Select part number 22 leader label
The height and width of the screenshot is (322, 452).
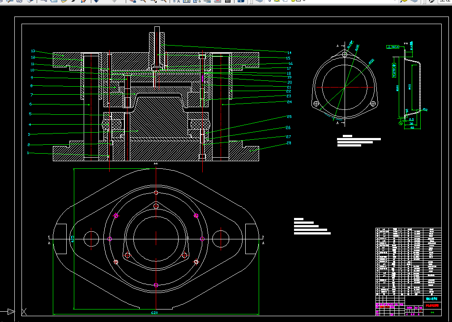pos(289,91)
